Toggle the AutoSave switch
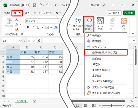 pyautogui.click(x=25, y=5)
